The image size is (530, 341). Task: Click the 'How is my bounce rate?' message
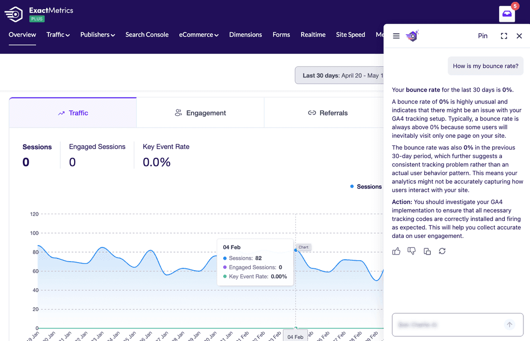[x=485, y=66]
